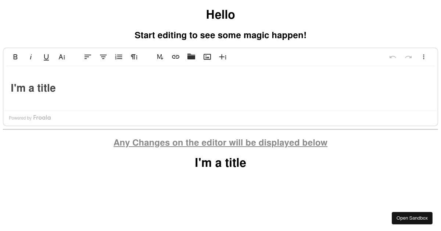Undo the last edit
The height and width of the screenshot is (231, 441).
coord(393,57)
